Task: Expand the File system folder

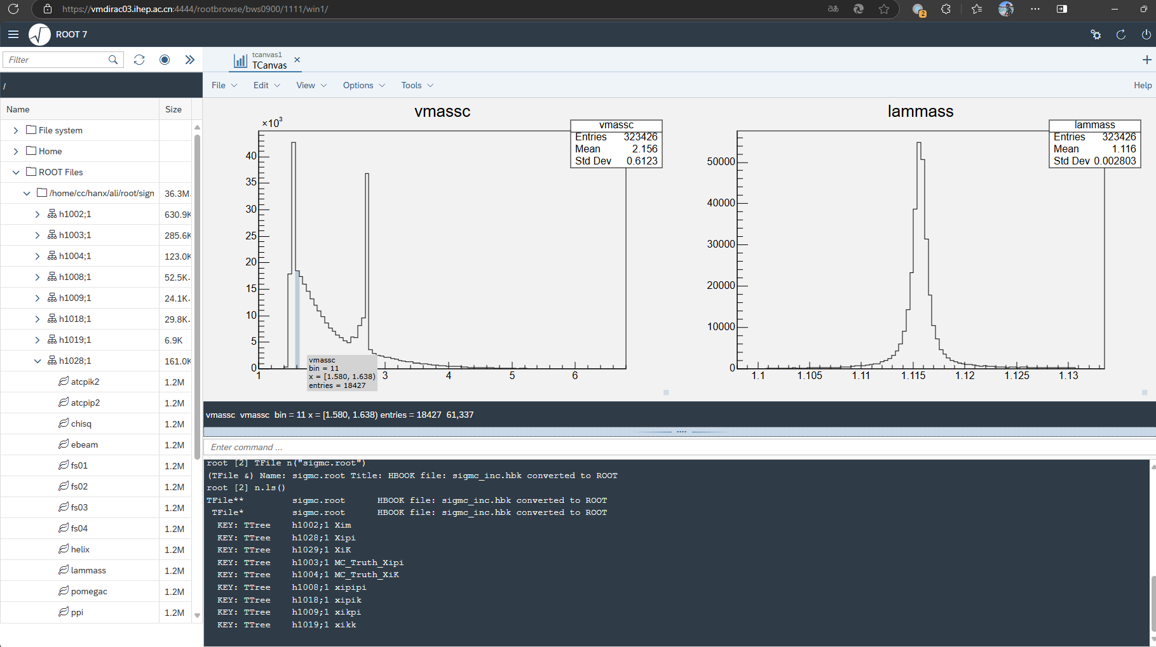Action: [16, 130]
